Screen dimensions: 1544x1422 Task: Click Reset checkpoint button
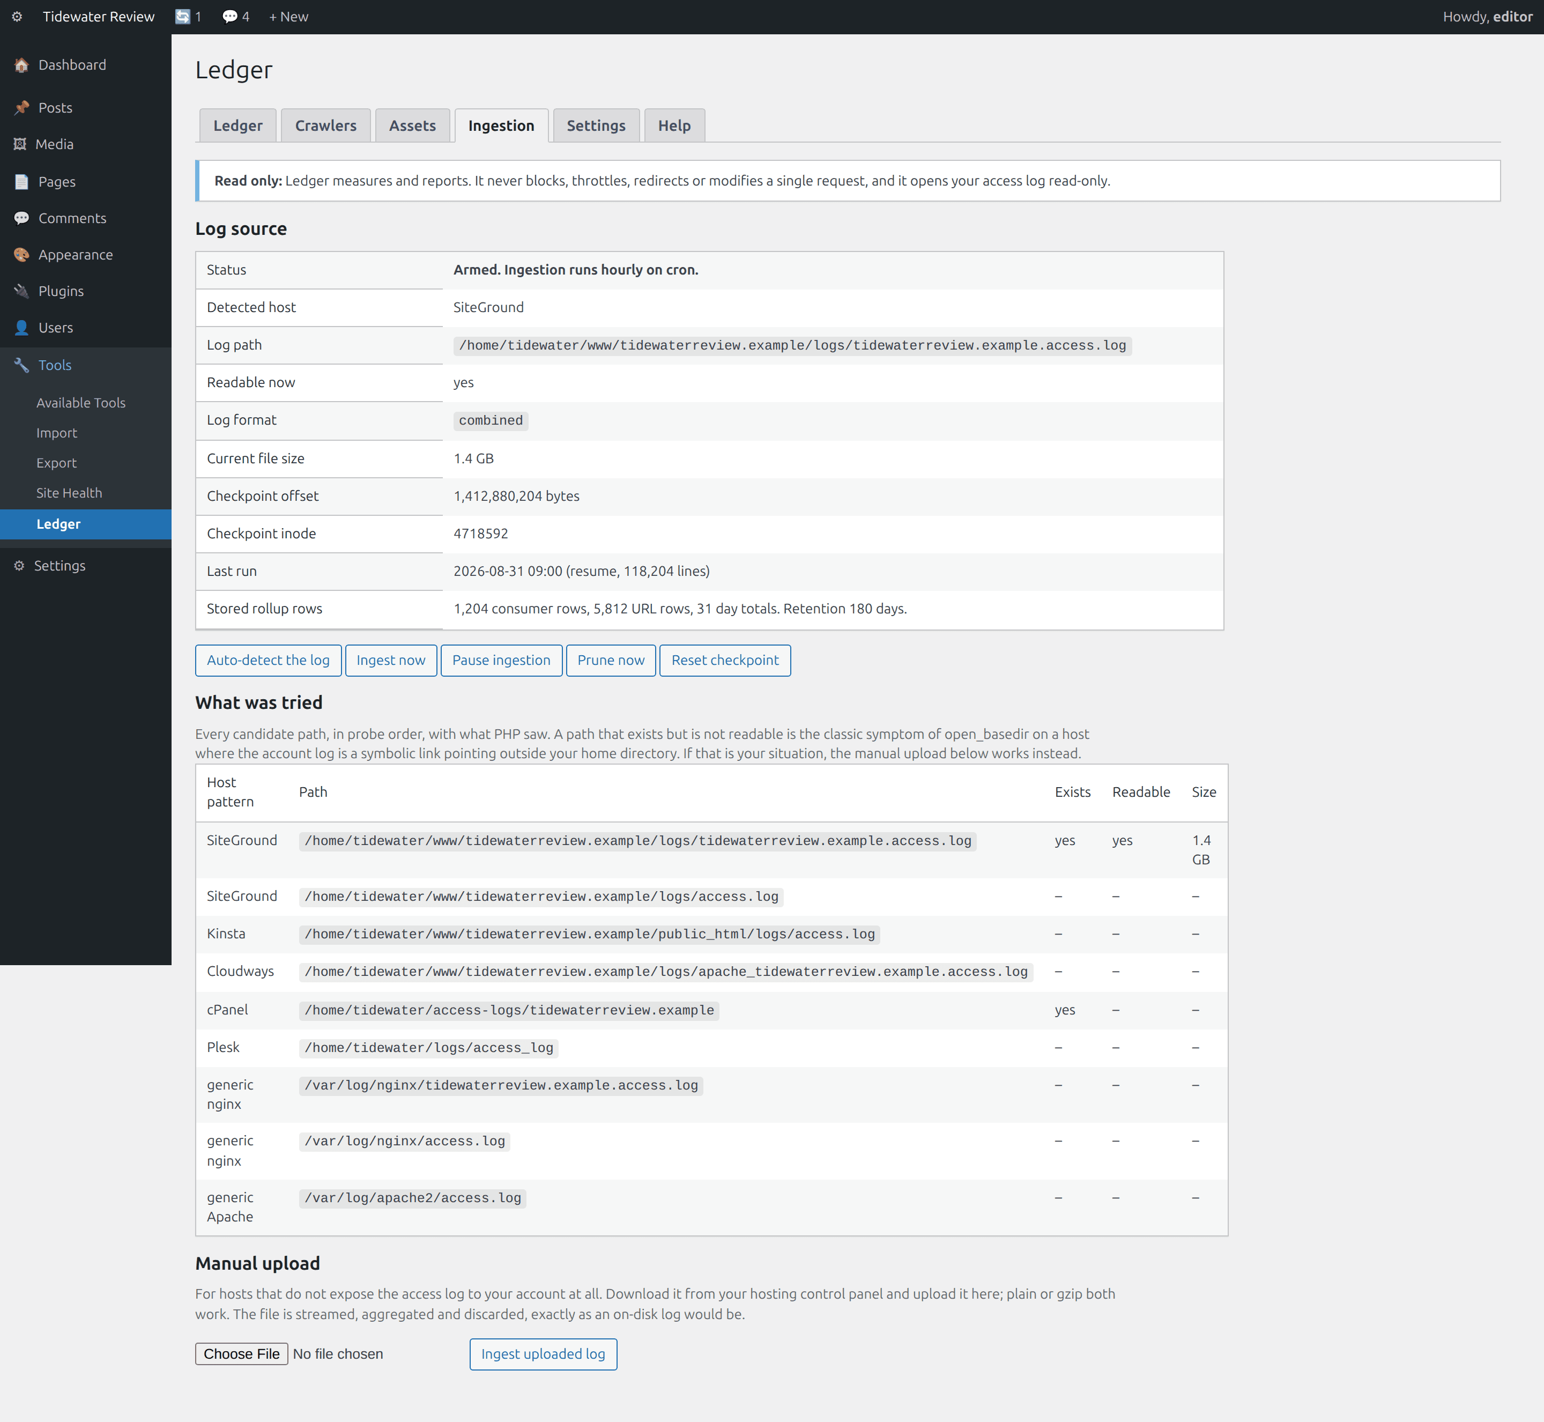pos(725,660)
